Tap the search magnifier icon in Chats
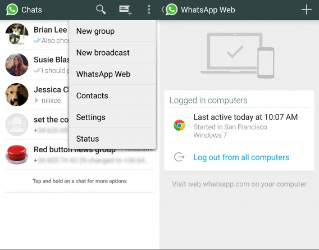Viewport: 319px width, 250px height. (x=101, y=10)
